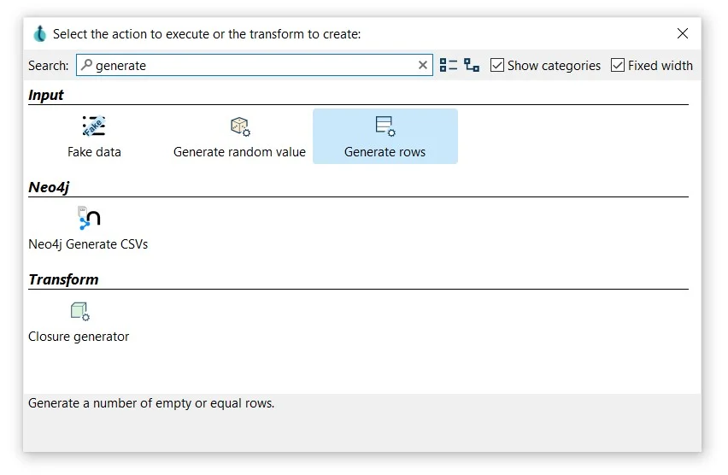Click the Input category heading
The width and height of the screenshot is (728, 475).
coord(45,95)
